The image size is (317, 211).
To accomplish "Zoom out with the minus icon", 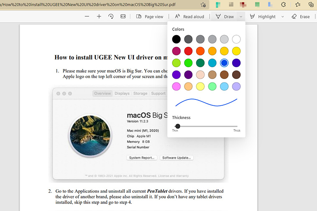I will 87,16.
